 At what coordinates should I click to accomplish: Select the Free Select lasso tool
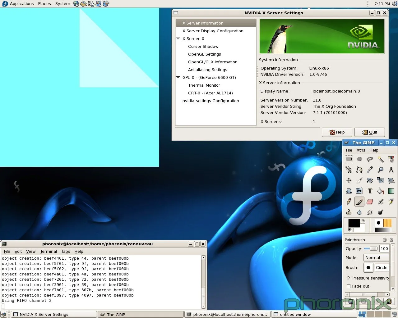(370, 159)
